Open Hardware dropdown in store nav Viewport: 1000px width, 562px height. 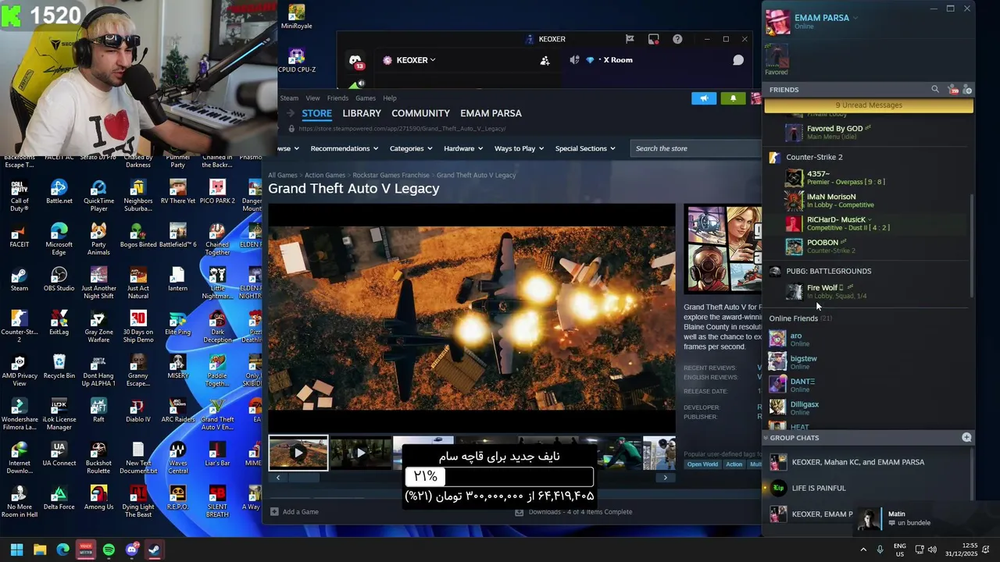coord(463,148)
